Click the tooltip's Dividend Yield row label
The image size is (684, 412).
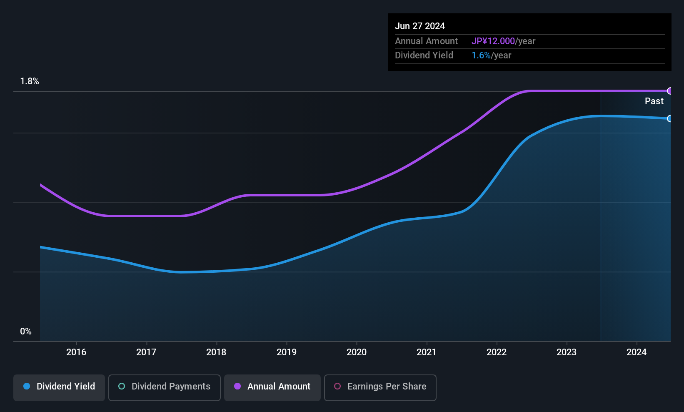coord(424,55)
